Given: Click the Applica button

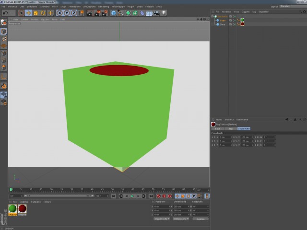Looking at the screenshot, I should coord(201,219).
